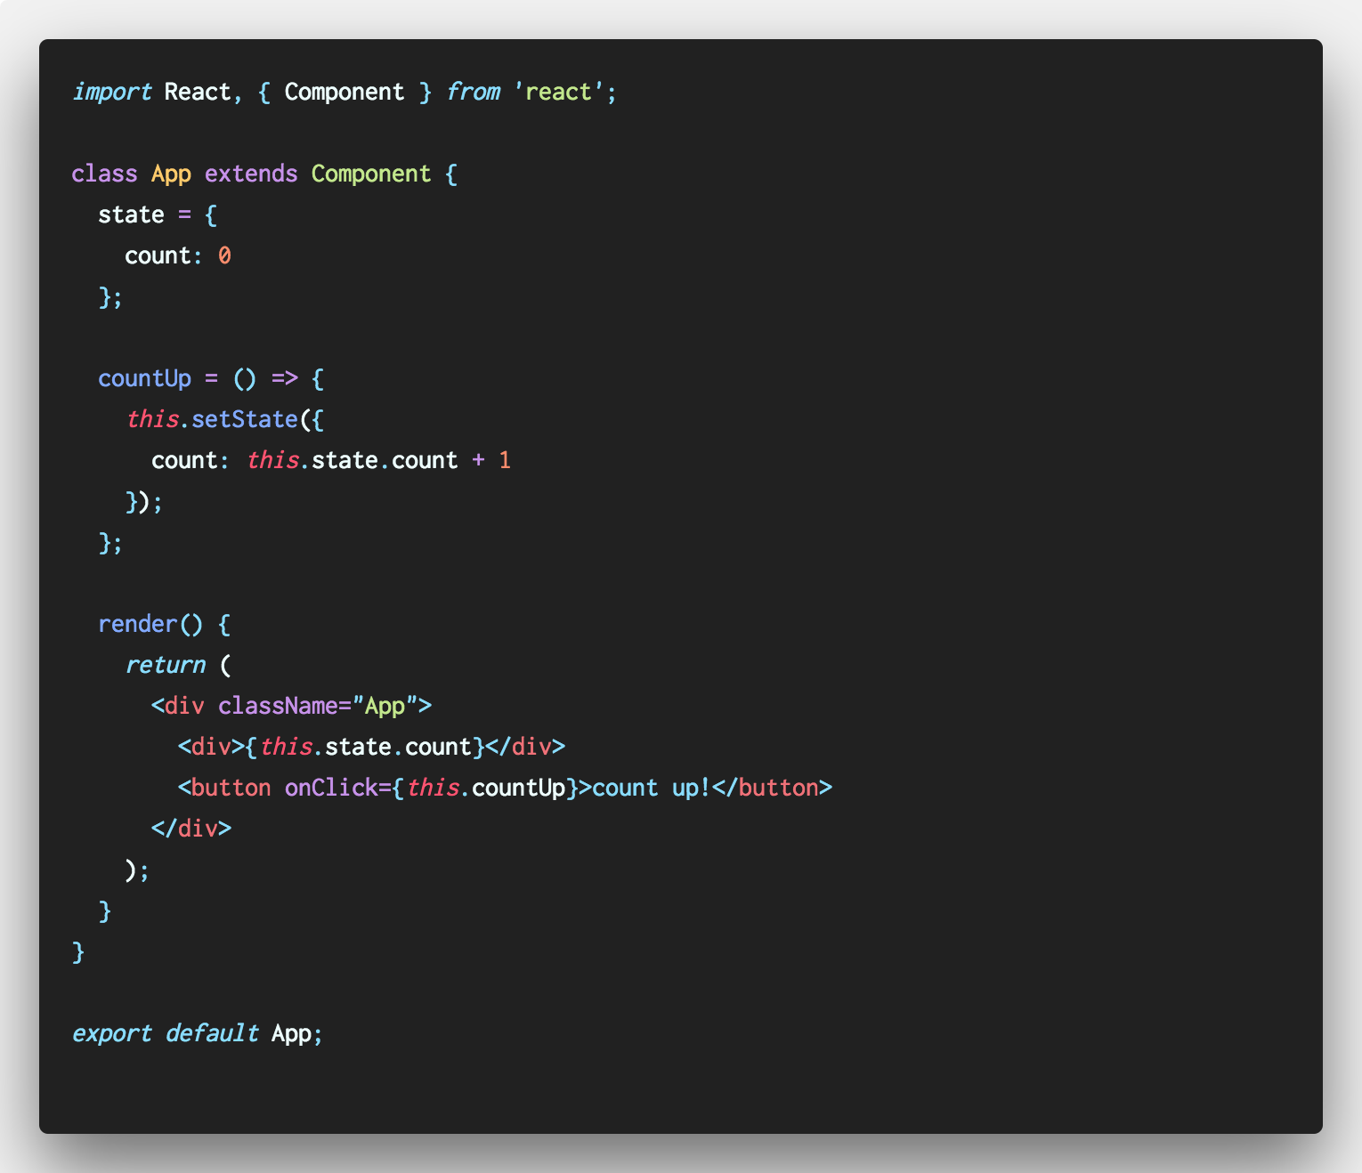Click the 'import' keyword on first line

pos(112,92)
